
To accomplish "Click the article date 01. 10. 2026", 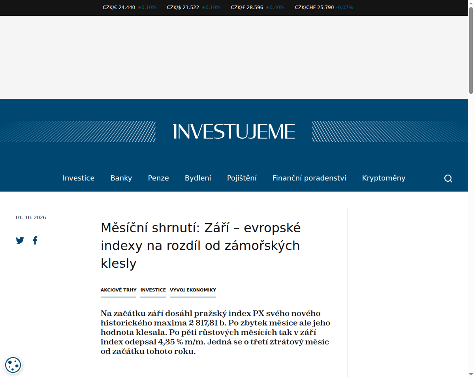I will point(31,218).
